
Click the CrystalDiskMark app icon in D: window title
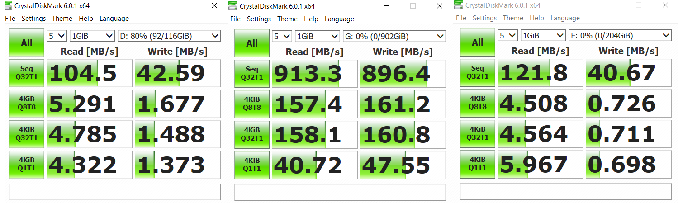pos(8,6)
